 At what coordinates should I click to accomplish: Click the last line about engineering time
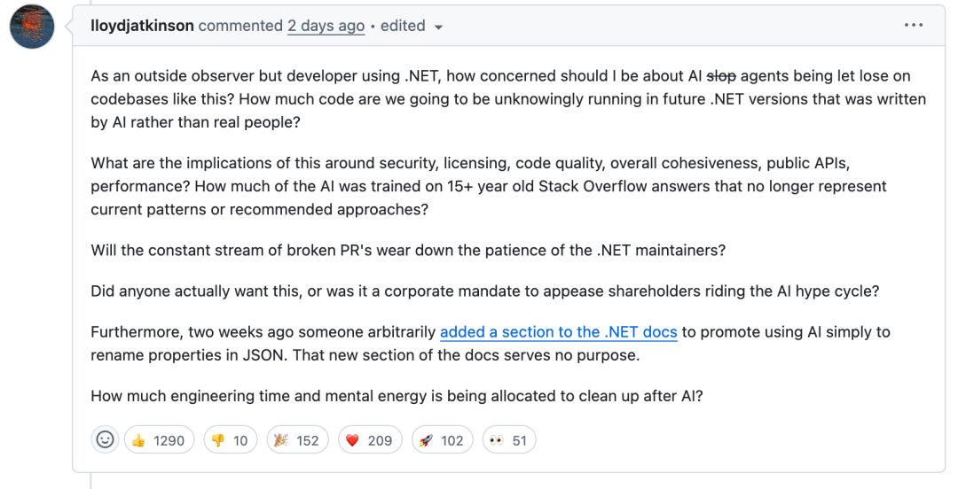(x=397, y=396)
